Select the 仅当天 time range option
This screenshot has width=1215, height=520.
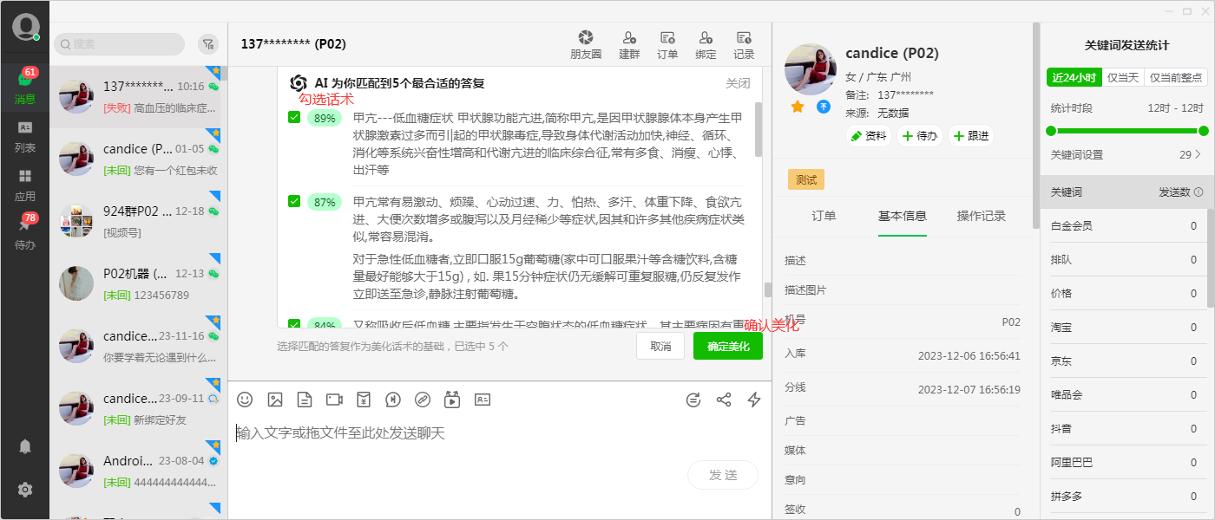click(1123, 77)
